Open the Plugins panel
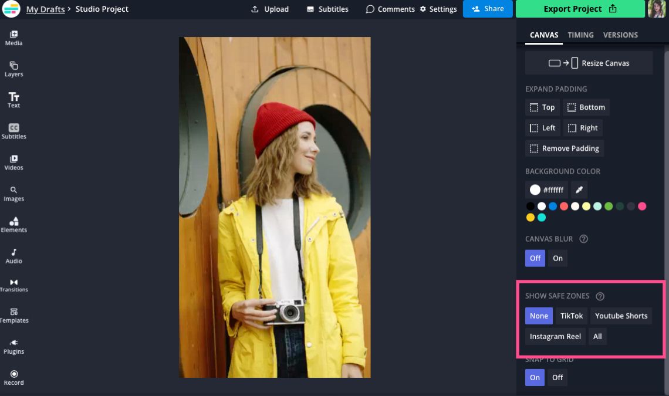This screenshot has width=669, height=396. tap(13, 346)
